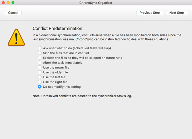Click the Conflict Predetermination heading
Image resolution: width=192 pixels, height=139 pixels.
(x=57, y=28)
